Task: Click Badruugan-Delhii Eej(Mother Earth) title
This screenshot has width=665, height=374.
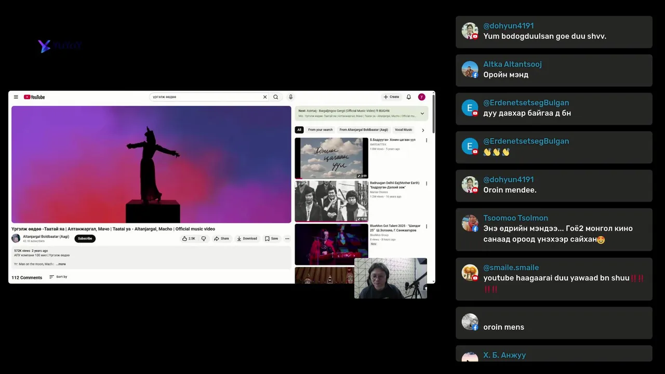Action: tap(395, 185)
